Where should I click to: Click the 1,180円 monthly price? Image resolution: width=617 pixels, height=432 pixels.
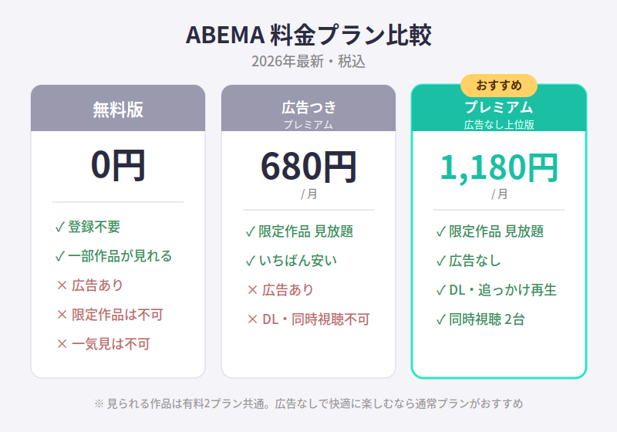[499, 167]
